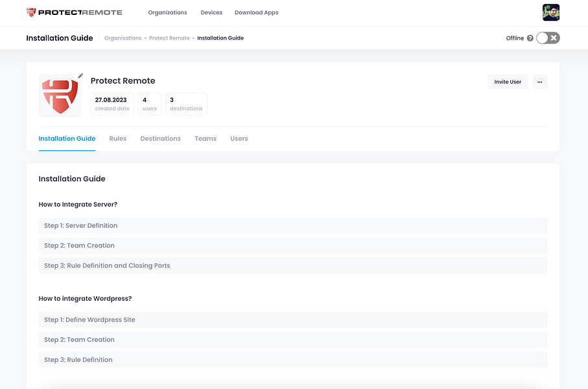Click the 4 users stat box
The height and width of the screenshot is (389, 588).
(x=150, y=104)
